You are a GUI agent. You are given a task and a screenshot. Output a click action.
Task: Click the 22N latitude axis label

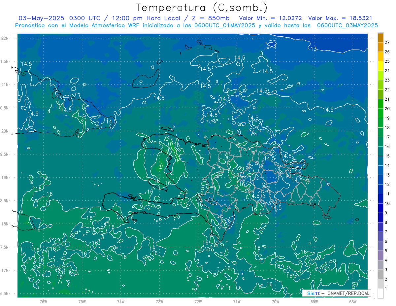(x=5, y=38)
